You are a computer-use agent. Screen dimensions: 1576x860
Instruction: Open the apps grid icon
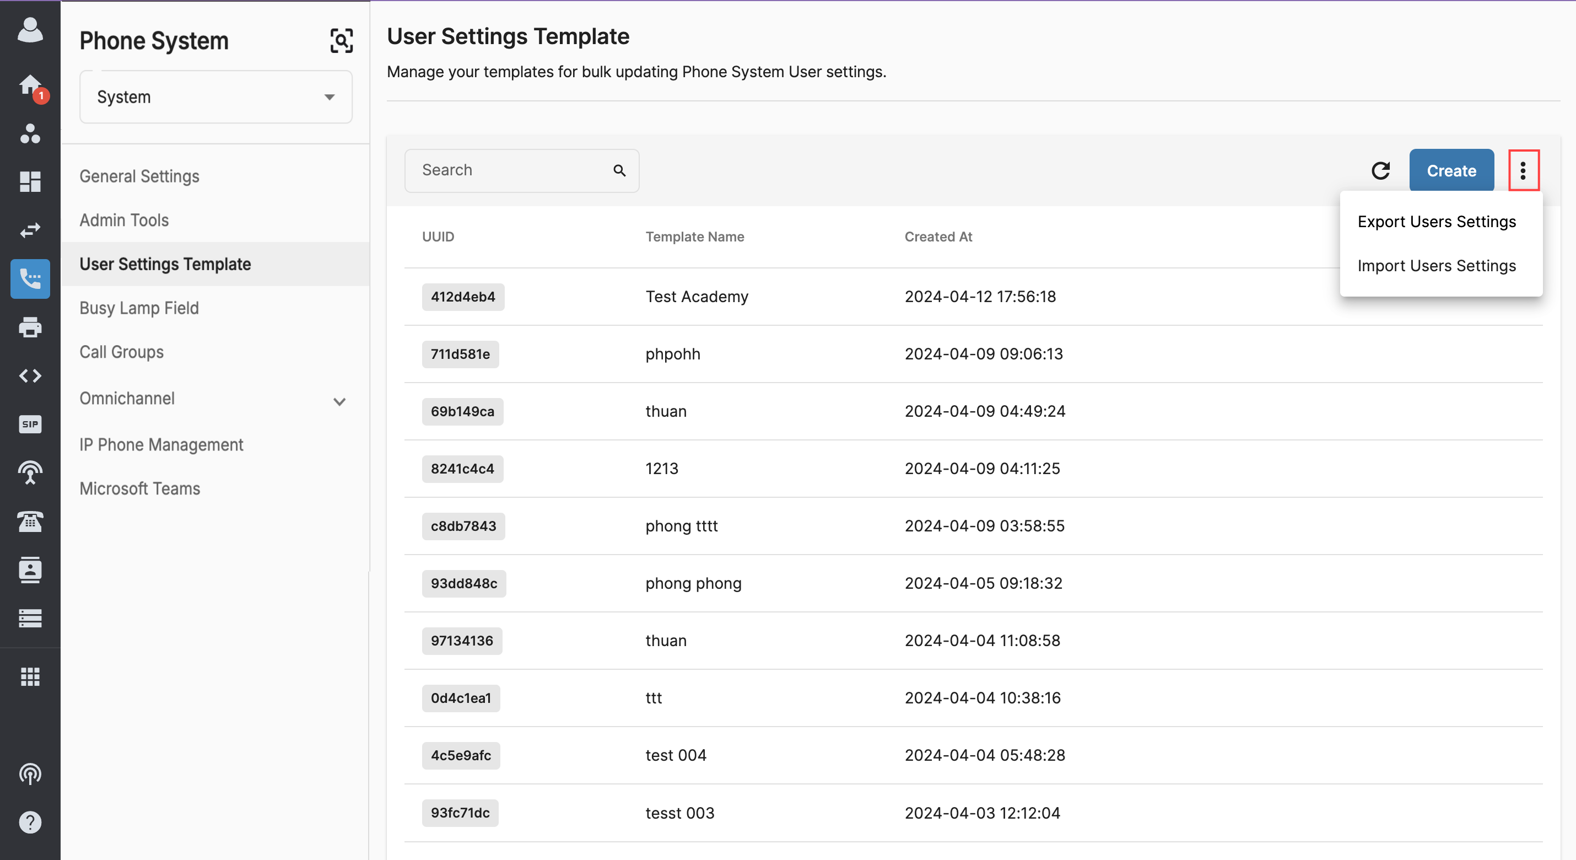[30, 677]
